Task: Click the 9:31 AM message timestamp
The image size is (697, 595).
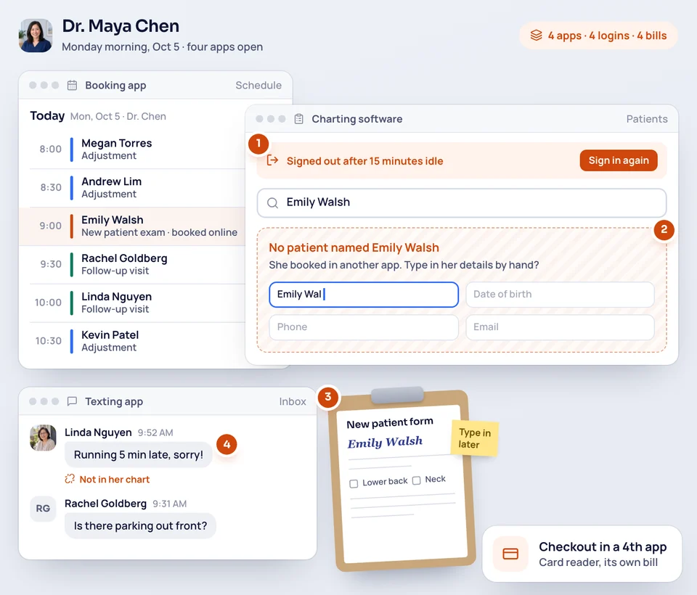Action: point(169,504)
